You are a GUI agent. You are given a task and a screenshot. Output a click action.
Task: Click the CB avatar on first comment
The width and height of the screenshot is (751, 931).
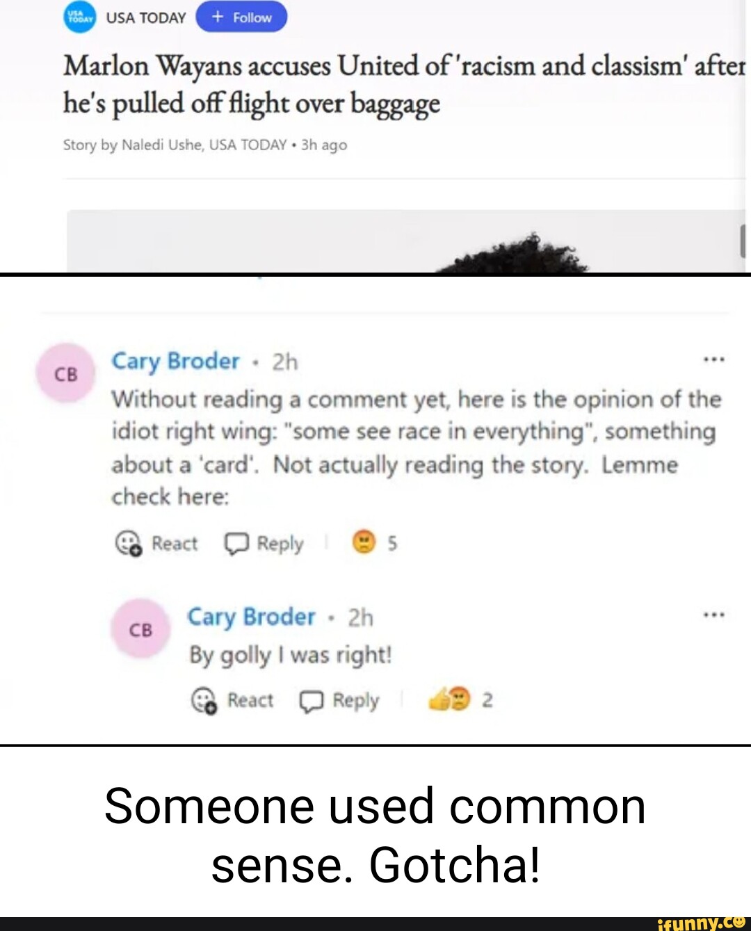point(66,374)
